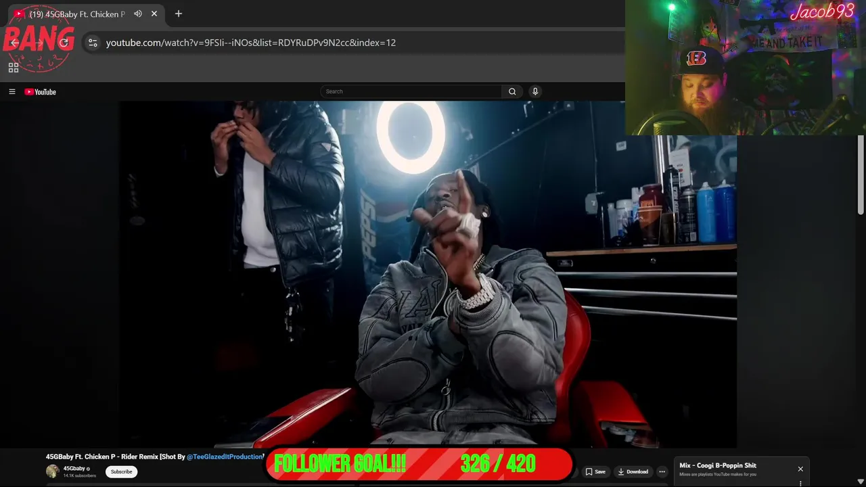Reload the page with refresh button

[x=64, y=43]
